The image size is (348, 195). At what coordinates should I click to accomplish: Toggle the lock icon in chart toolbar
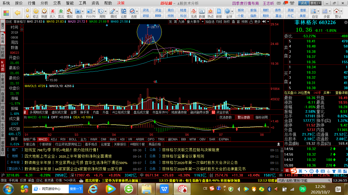pos(251,22)
